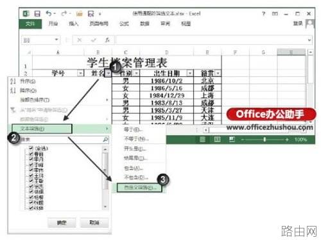Click the Undo arrow icon
Screen dimensions: 321x240
click(49, 13)
